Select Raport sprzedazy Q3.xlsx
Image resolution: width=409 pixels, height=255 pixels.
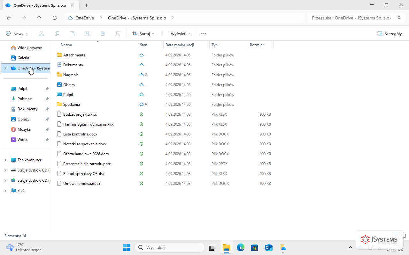click(x=84, y=174)
